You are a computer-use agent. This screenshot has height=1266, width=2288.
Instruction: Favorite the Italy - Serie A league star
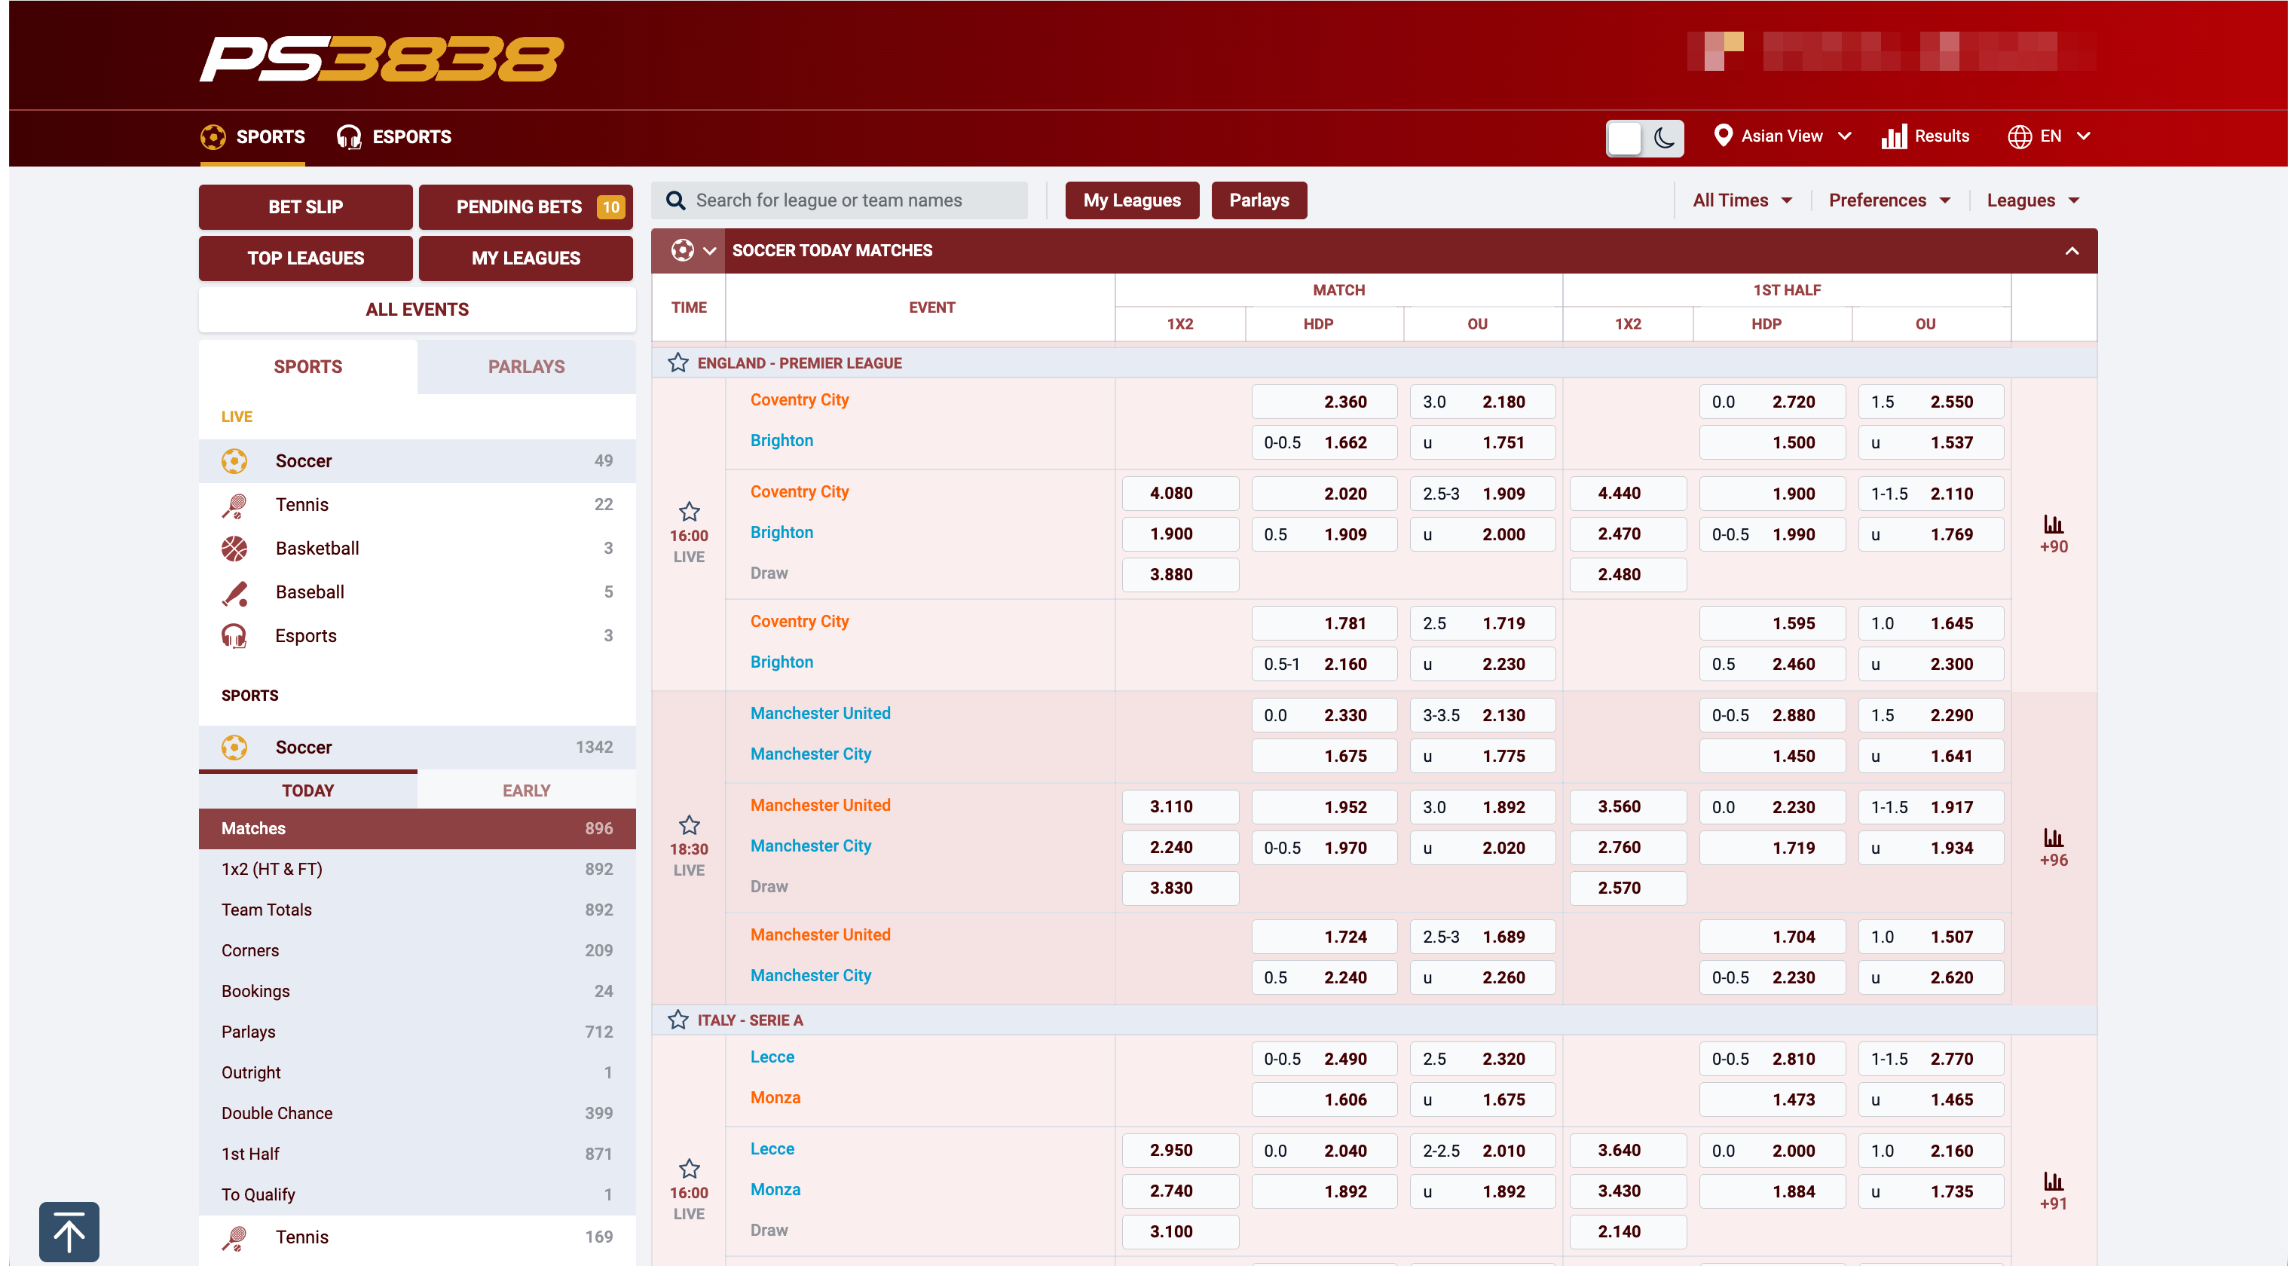click(x=678, y=1020)
